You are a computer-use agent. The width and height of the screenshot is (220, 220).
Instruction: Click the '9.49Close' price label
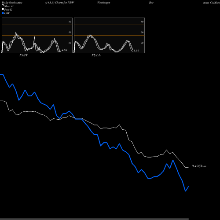(x=199, y=166)
